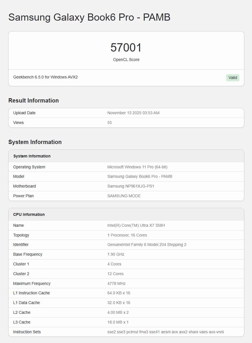Click the System Information table header
The image size is (252, 343).
coord(32,156)
